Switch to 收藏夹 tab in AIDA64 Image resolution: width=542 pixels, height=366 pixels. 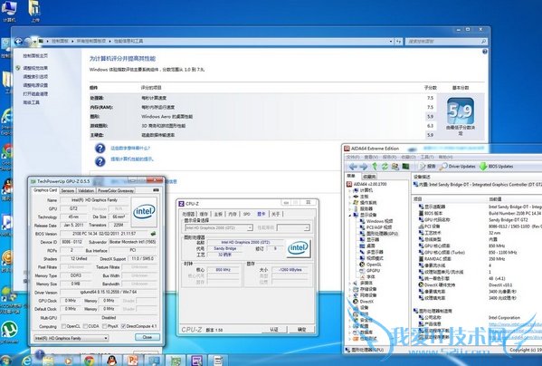pyautogui.click(x=369, y=177)
